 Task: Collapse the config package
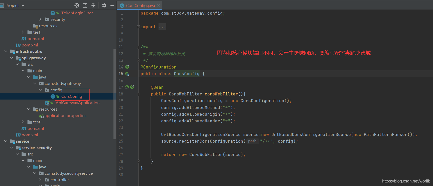pyautogui.click(x=40, y=90)
